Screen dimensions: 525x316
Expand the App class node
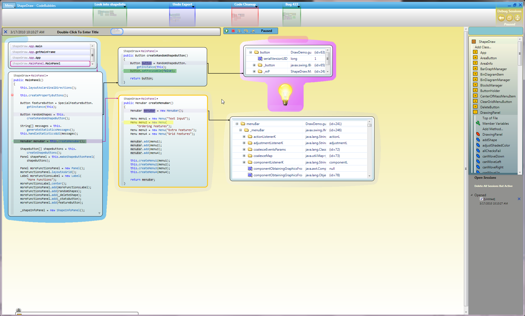click(475, 52)
